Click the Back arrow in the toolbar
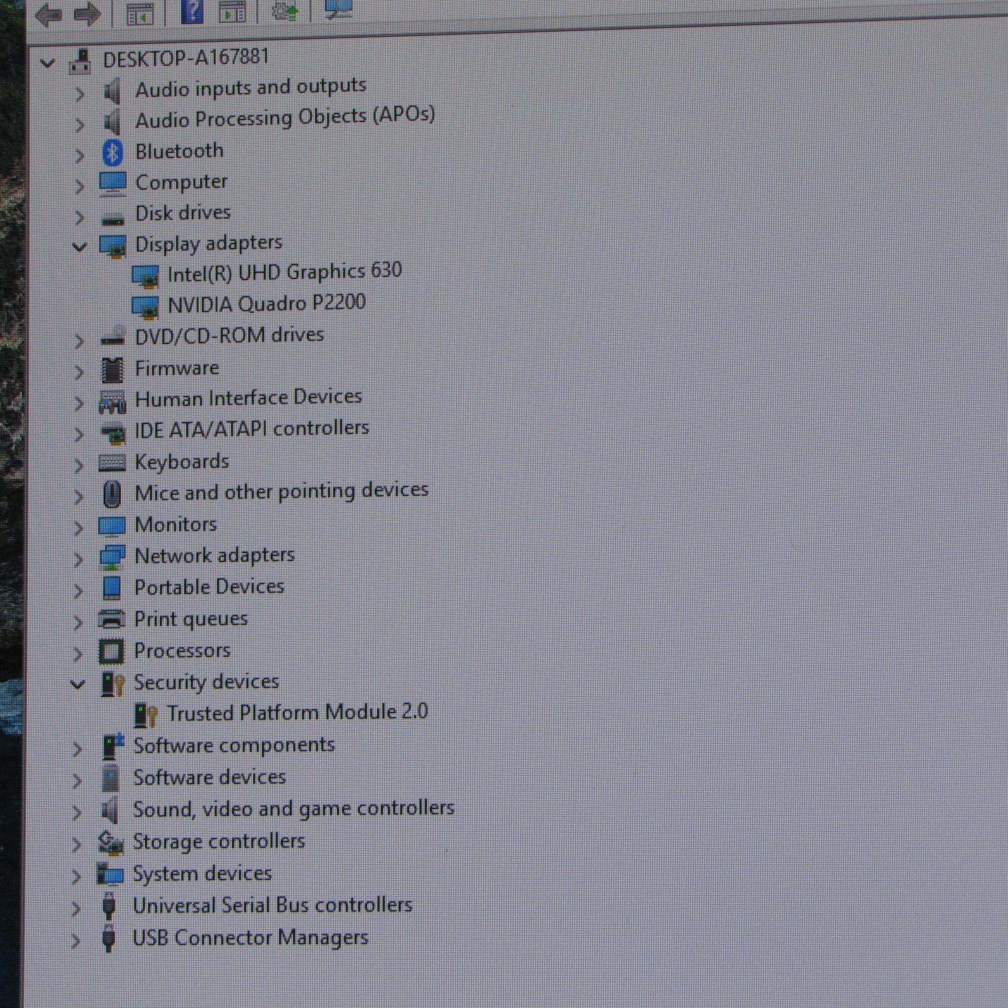The image size is (1008, 1008). point(49,15)
